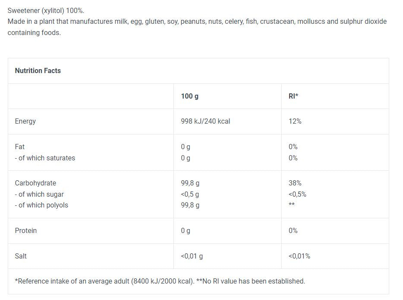Screen dimensions: 403x300
Task: Click the 38% carbohydrate reference intake
Action: coord(295,183)
